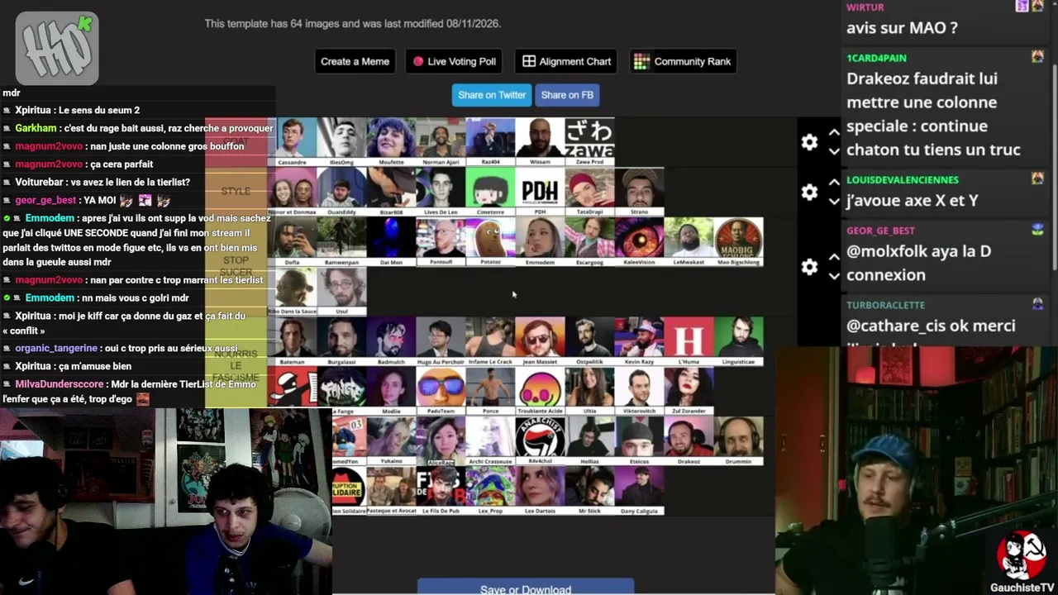
Task: Select the Troublante Acide skull image
Action: pyautogui.click(x=540, y=390)
